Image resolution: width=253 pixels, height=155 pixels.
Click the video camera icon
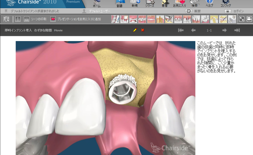[249, 19]
